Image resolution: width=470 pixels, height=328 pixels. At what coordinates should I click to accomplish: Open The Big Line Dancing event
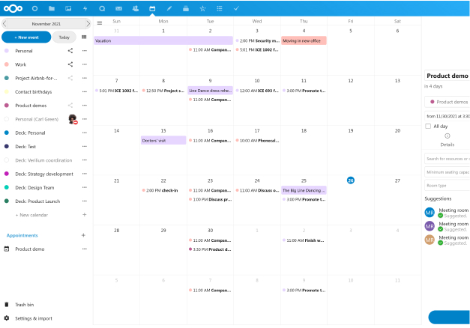point(304,190)
